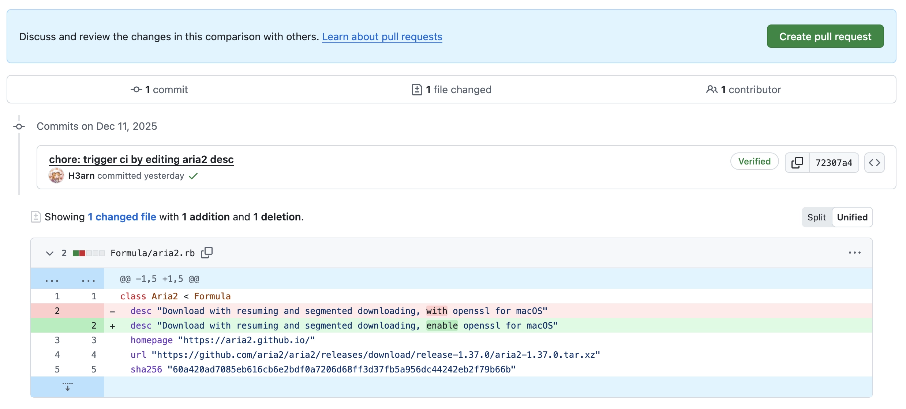Click the diffstat colored squares indicator

[89, 253]
